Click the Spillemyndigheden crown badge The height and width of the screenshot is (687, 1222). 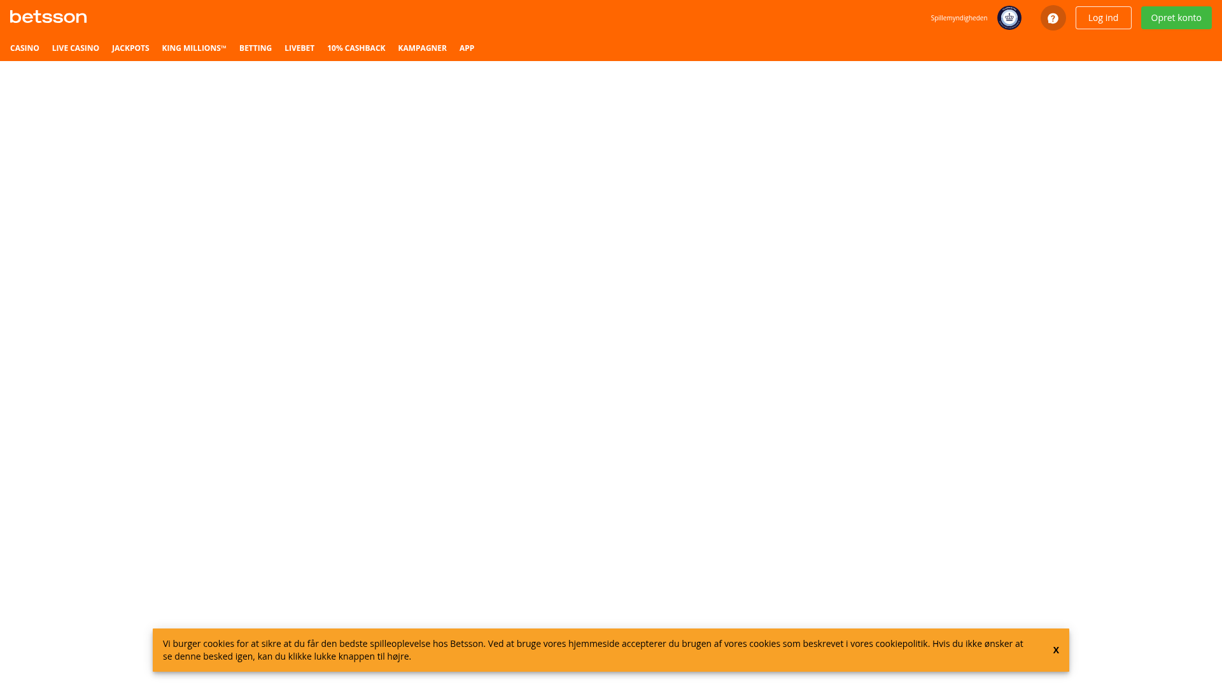[x=1009, y=18]
